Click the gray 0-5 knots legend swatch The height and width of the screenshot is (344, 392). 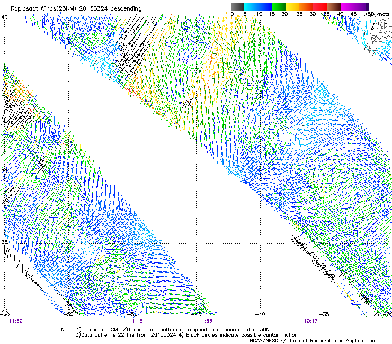pyautogui.click(x=237, y=6)
